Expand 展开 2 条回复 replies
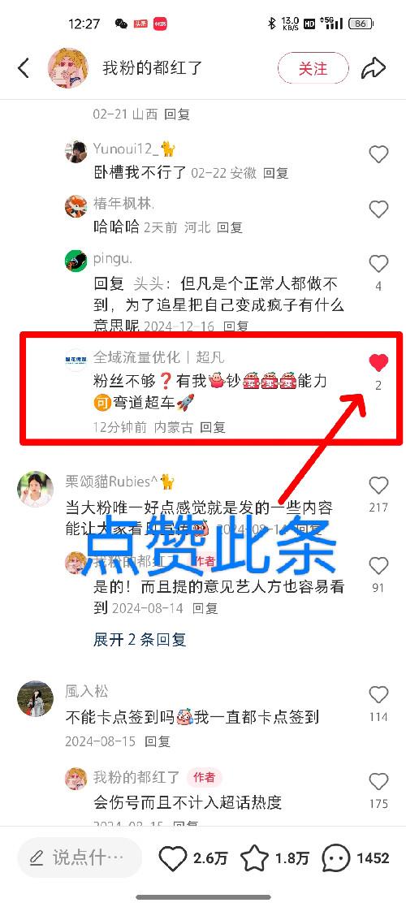This screenshot has width=406, height=907. coord(140,639)
